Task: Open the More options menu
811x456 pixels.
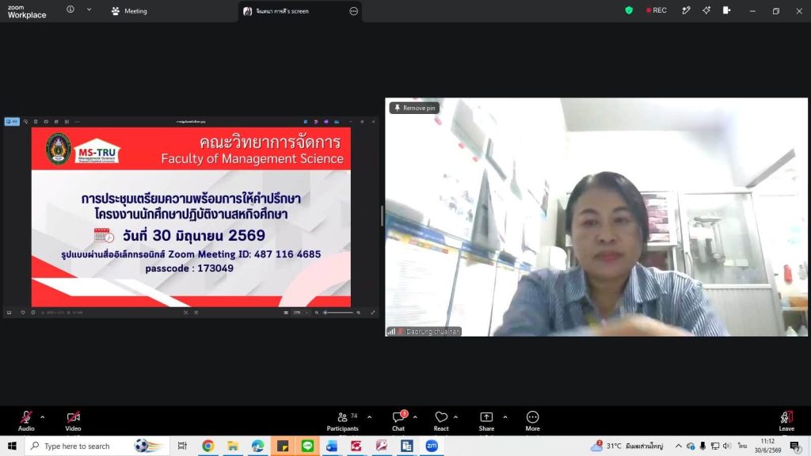Action: point(532,420)
